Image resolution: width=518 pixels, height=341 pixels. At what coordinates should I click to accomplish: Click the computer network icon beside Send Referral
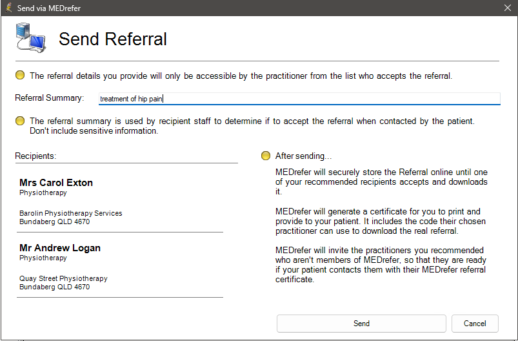pos(31,37)
